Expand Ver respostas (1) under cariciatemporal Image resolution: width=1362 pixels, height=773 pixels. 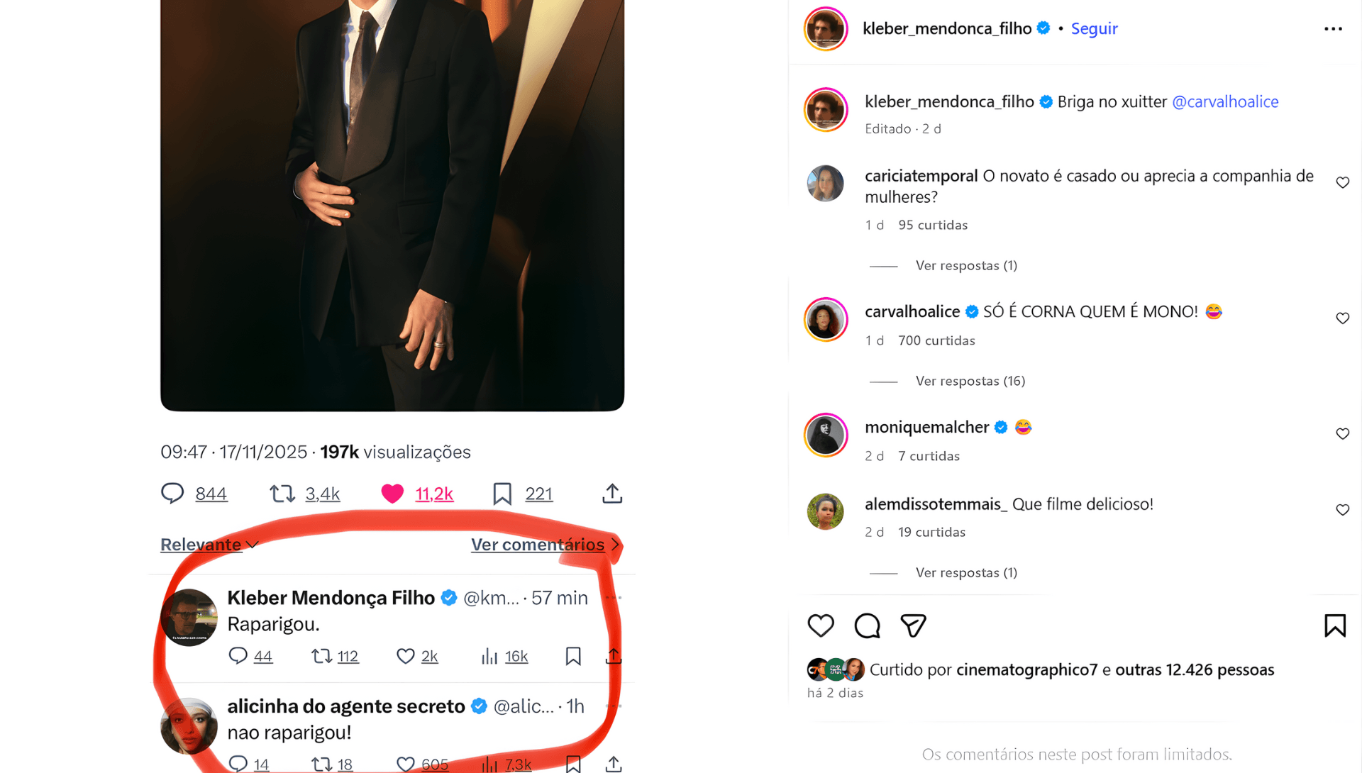coord(965,265)
